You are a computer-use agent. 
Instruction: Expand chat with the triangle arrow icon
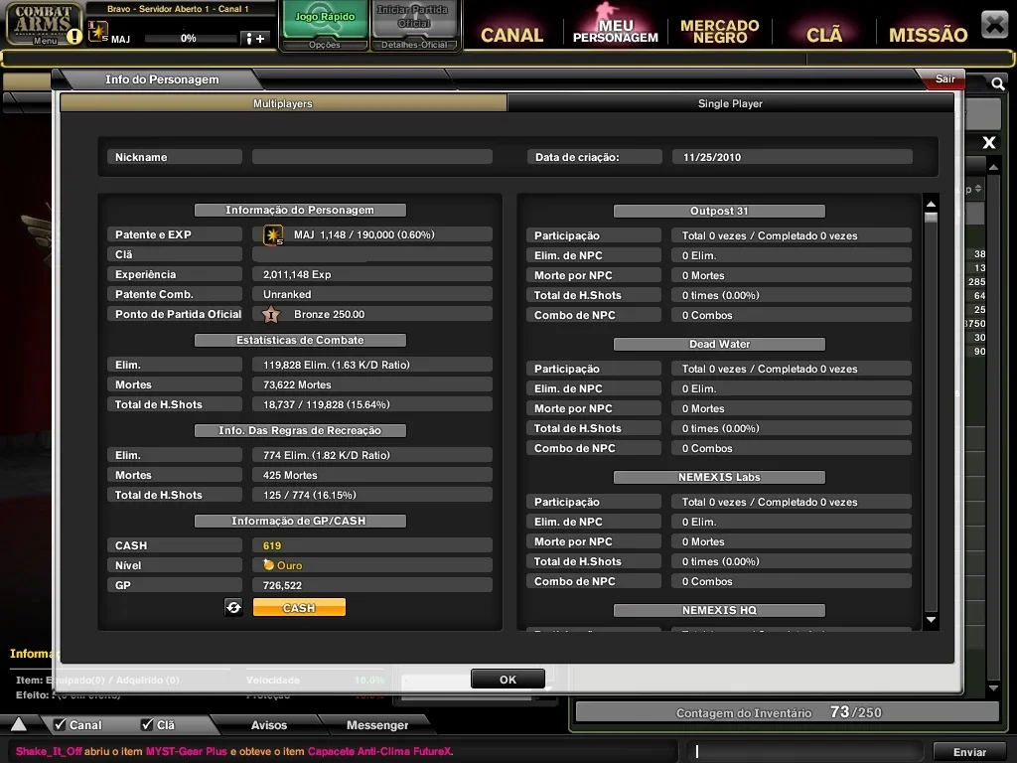tap(19, 724)
